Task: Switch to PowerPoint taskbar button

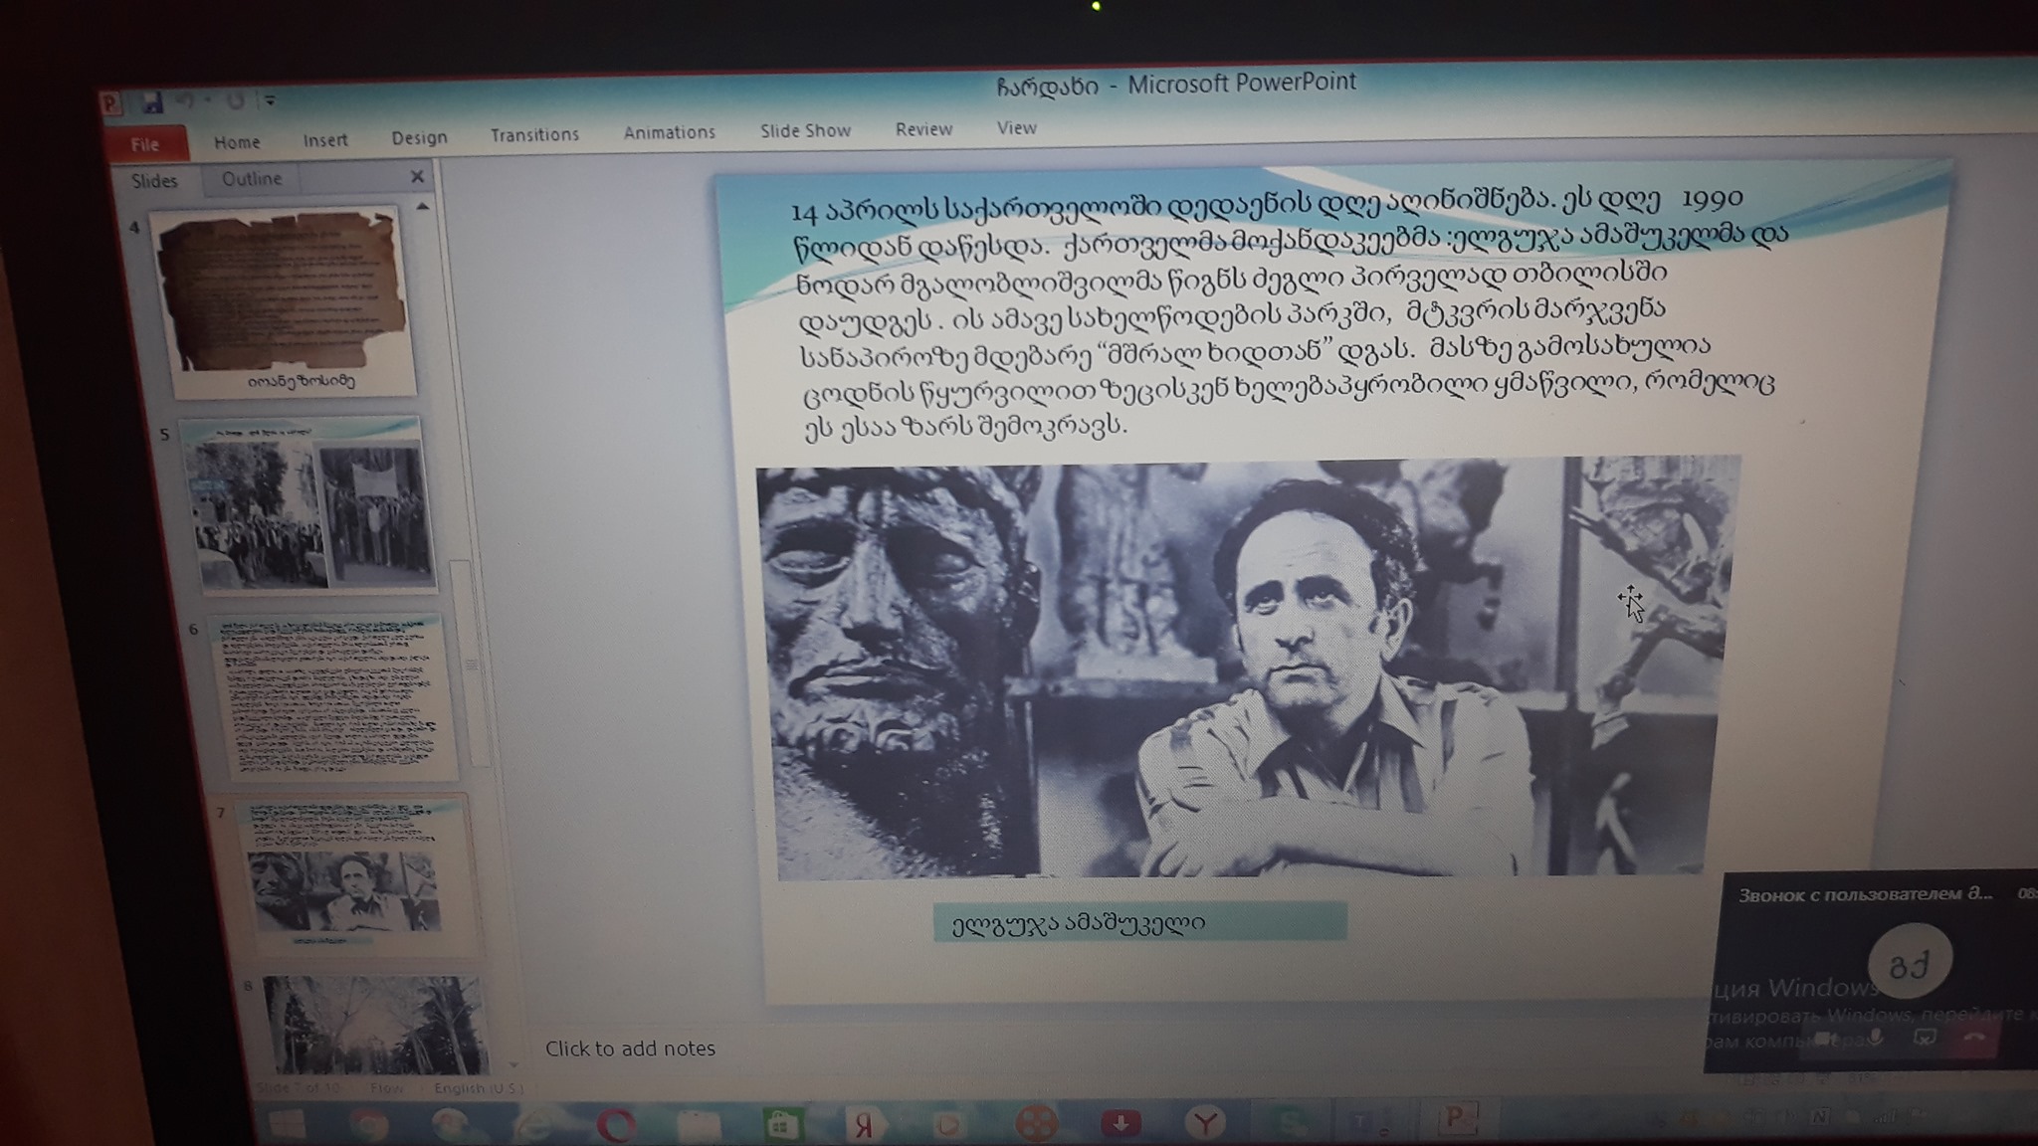Action: 1458,1120
